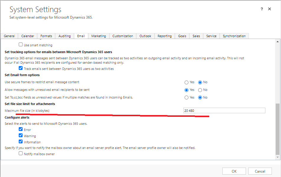Image resolution: width=281 pixels, height=177 pixels.
Task: Select the Email tab
Action: (81, 36)
